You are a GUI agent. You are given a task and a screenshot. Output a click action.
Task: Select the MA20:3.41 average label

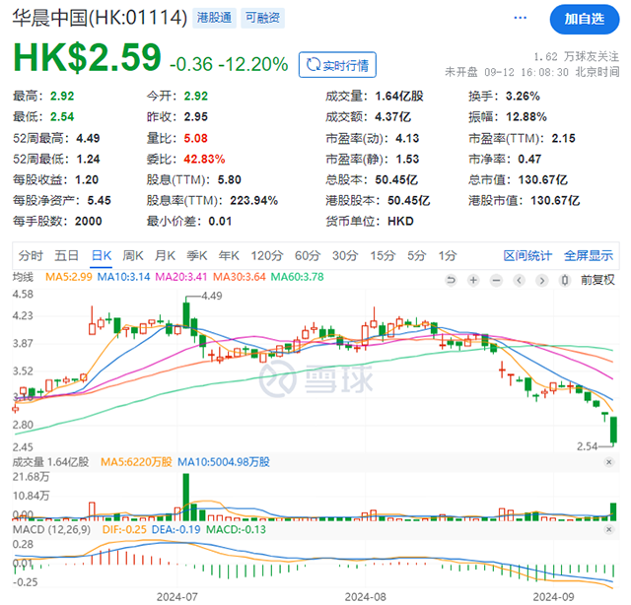pyautogui.click(x=181, y=277)
